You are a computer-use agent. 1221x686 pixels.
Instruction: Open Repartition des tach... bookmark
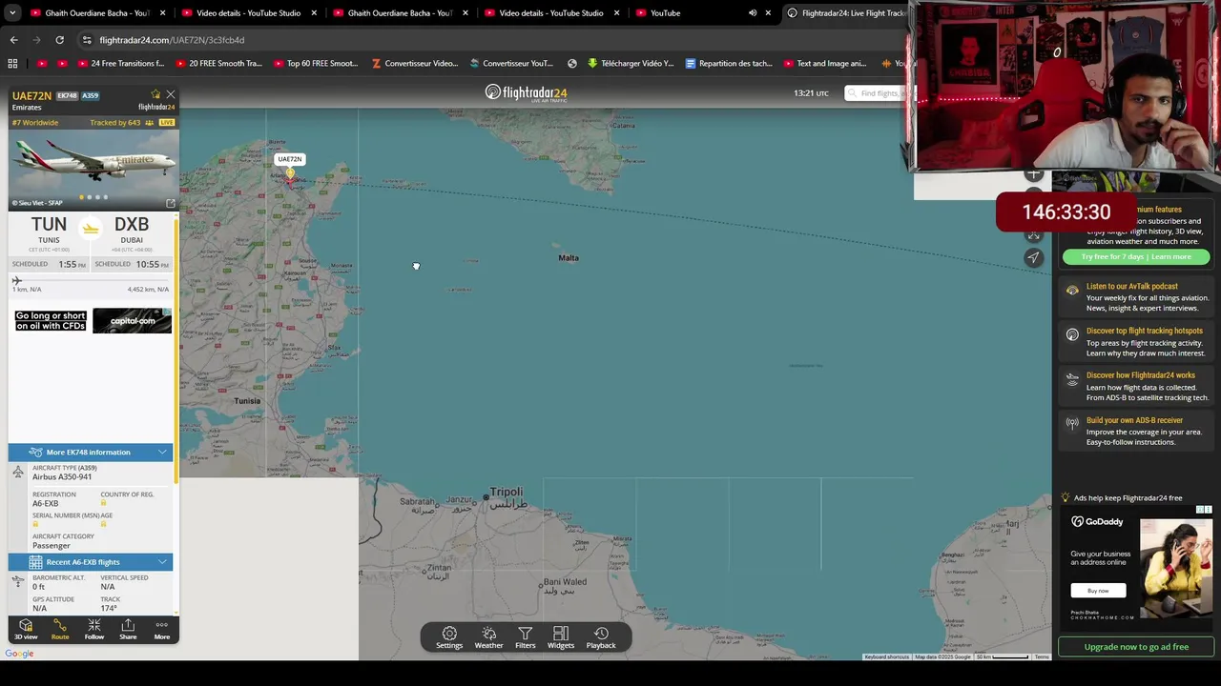coord(729,64)
